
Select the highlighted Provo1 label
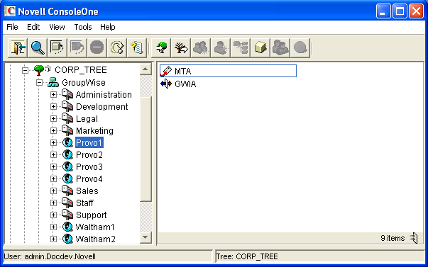coord(89,143)
